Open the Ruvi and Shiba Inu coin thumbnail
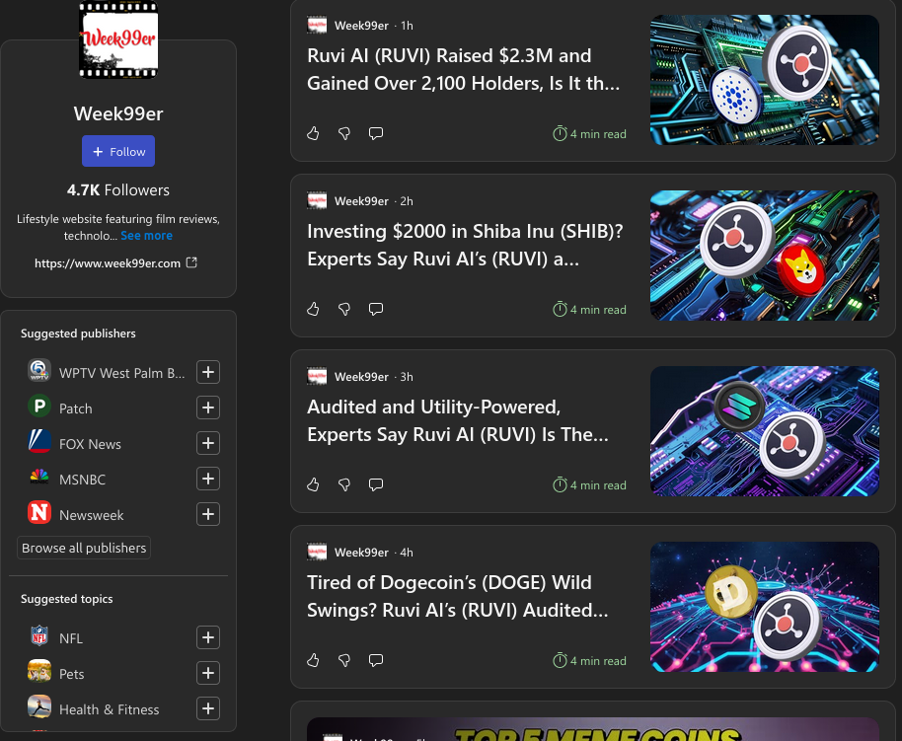 click(765, 256)
